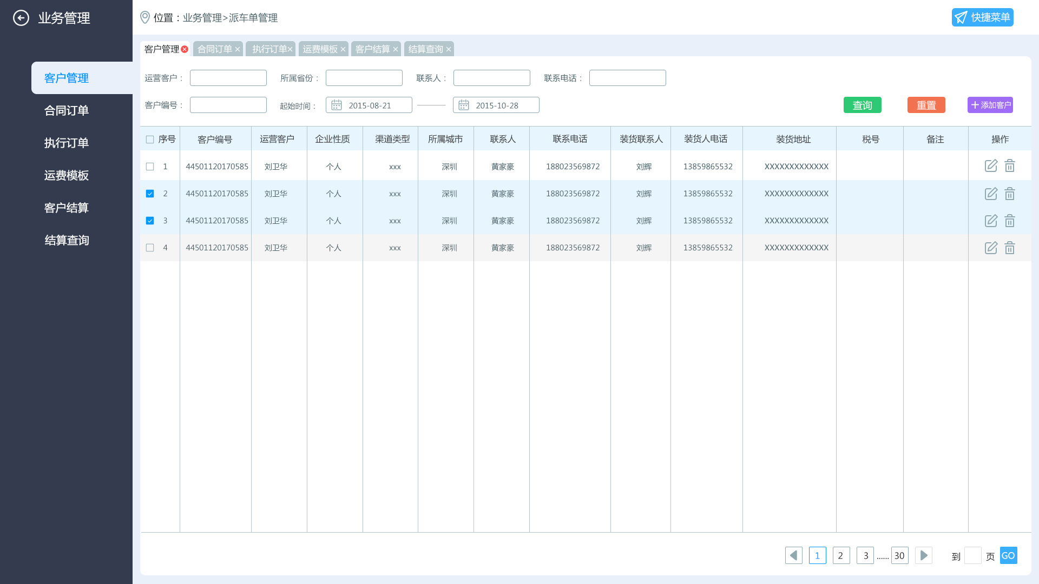
Task: Go to previous page with left arrow
Action: pos(794,555)
